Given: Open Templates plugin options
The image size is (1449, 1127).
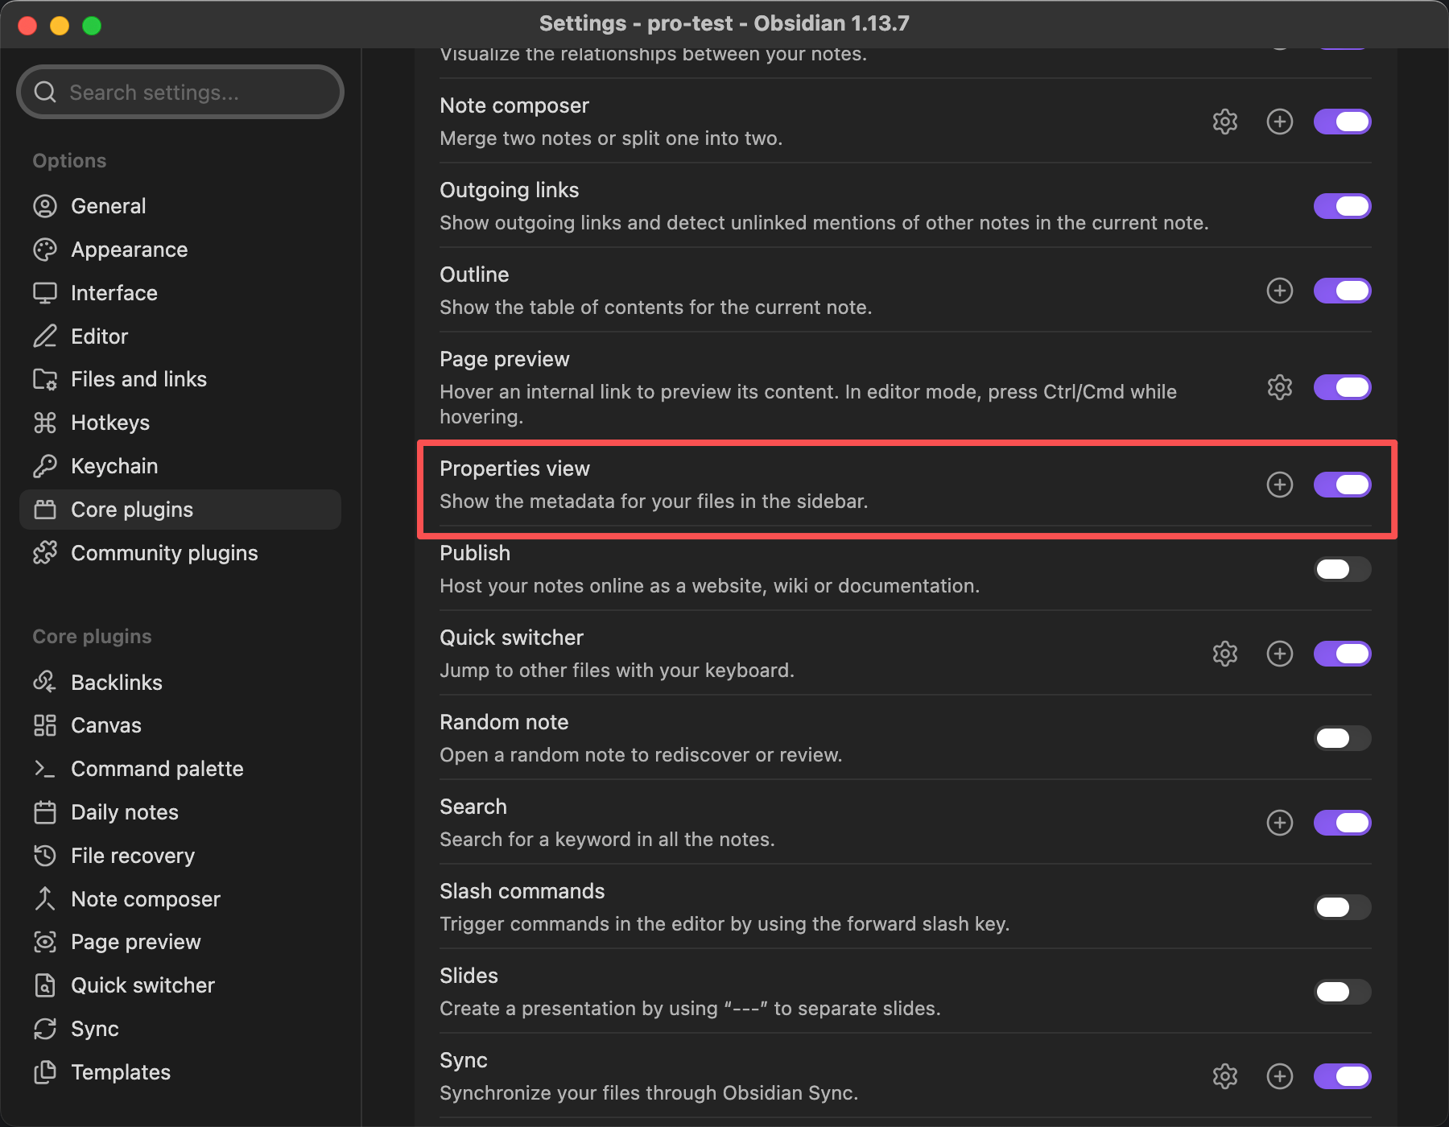Looking at the screenshot, I should 180,1072.
